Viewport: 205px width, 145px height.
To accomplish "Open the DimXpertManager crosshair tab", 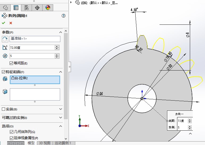I will 37,8.
